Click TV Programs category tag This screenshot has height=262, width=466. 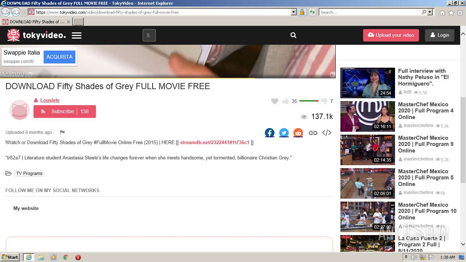click(29, 174)
